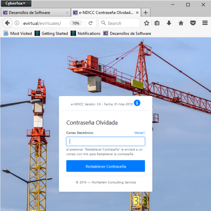
Task: Click the Volver!! link
Action: (x=140, y=133)
